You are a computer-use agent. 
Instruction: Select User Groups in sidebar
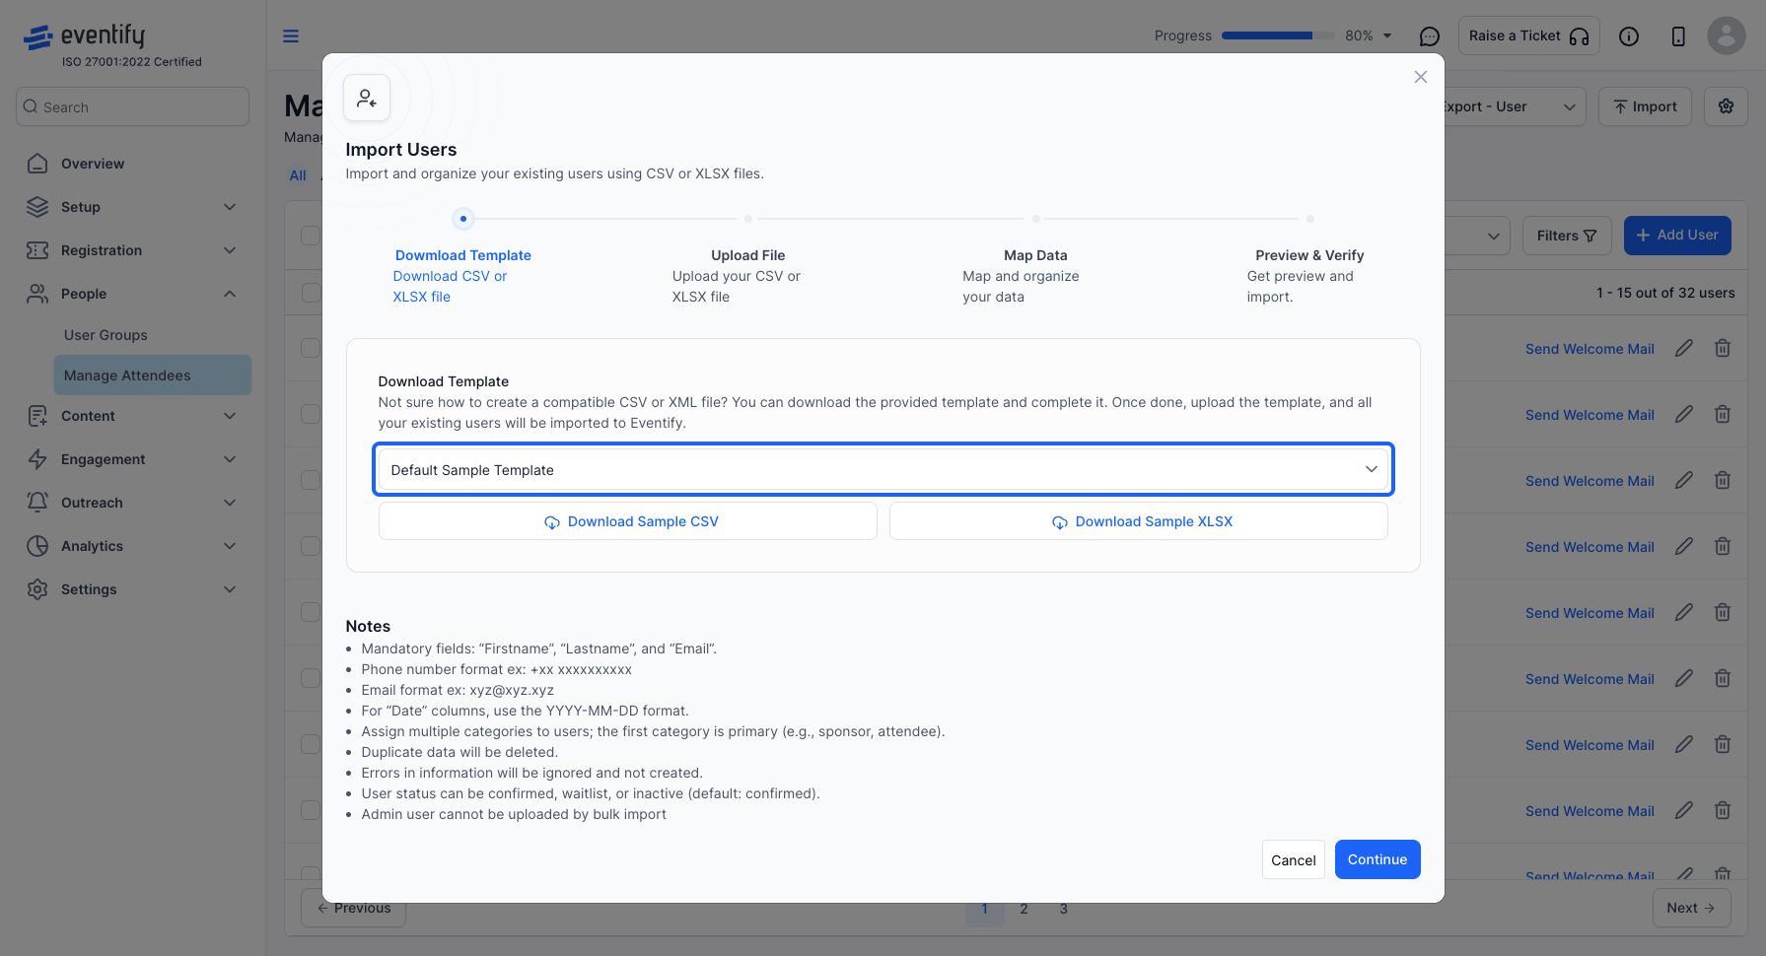[106, 335]
